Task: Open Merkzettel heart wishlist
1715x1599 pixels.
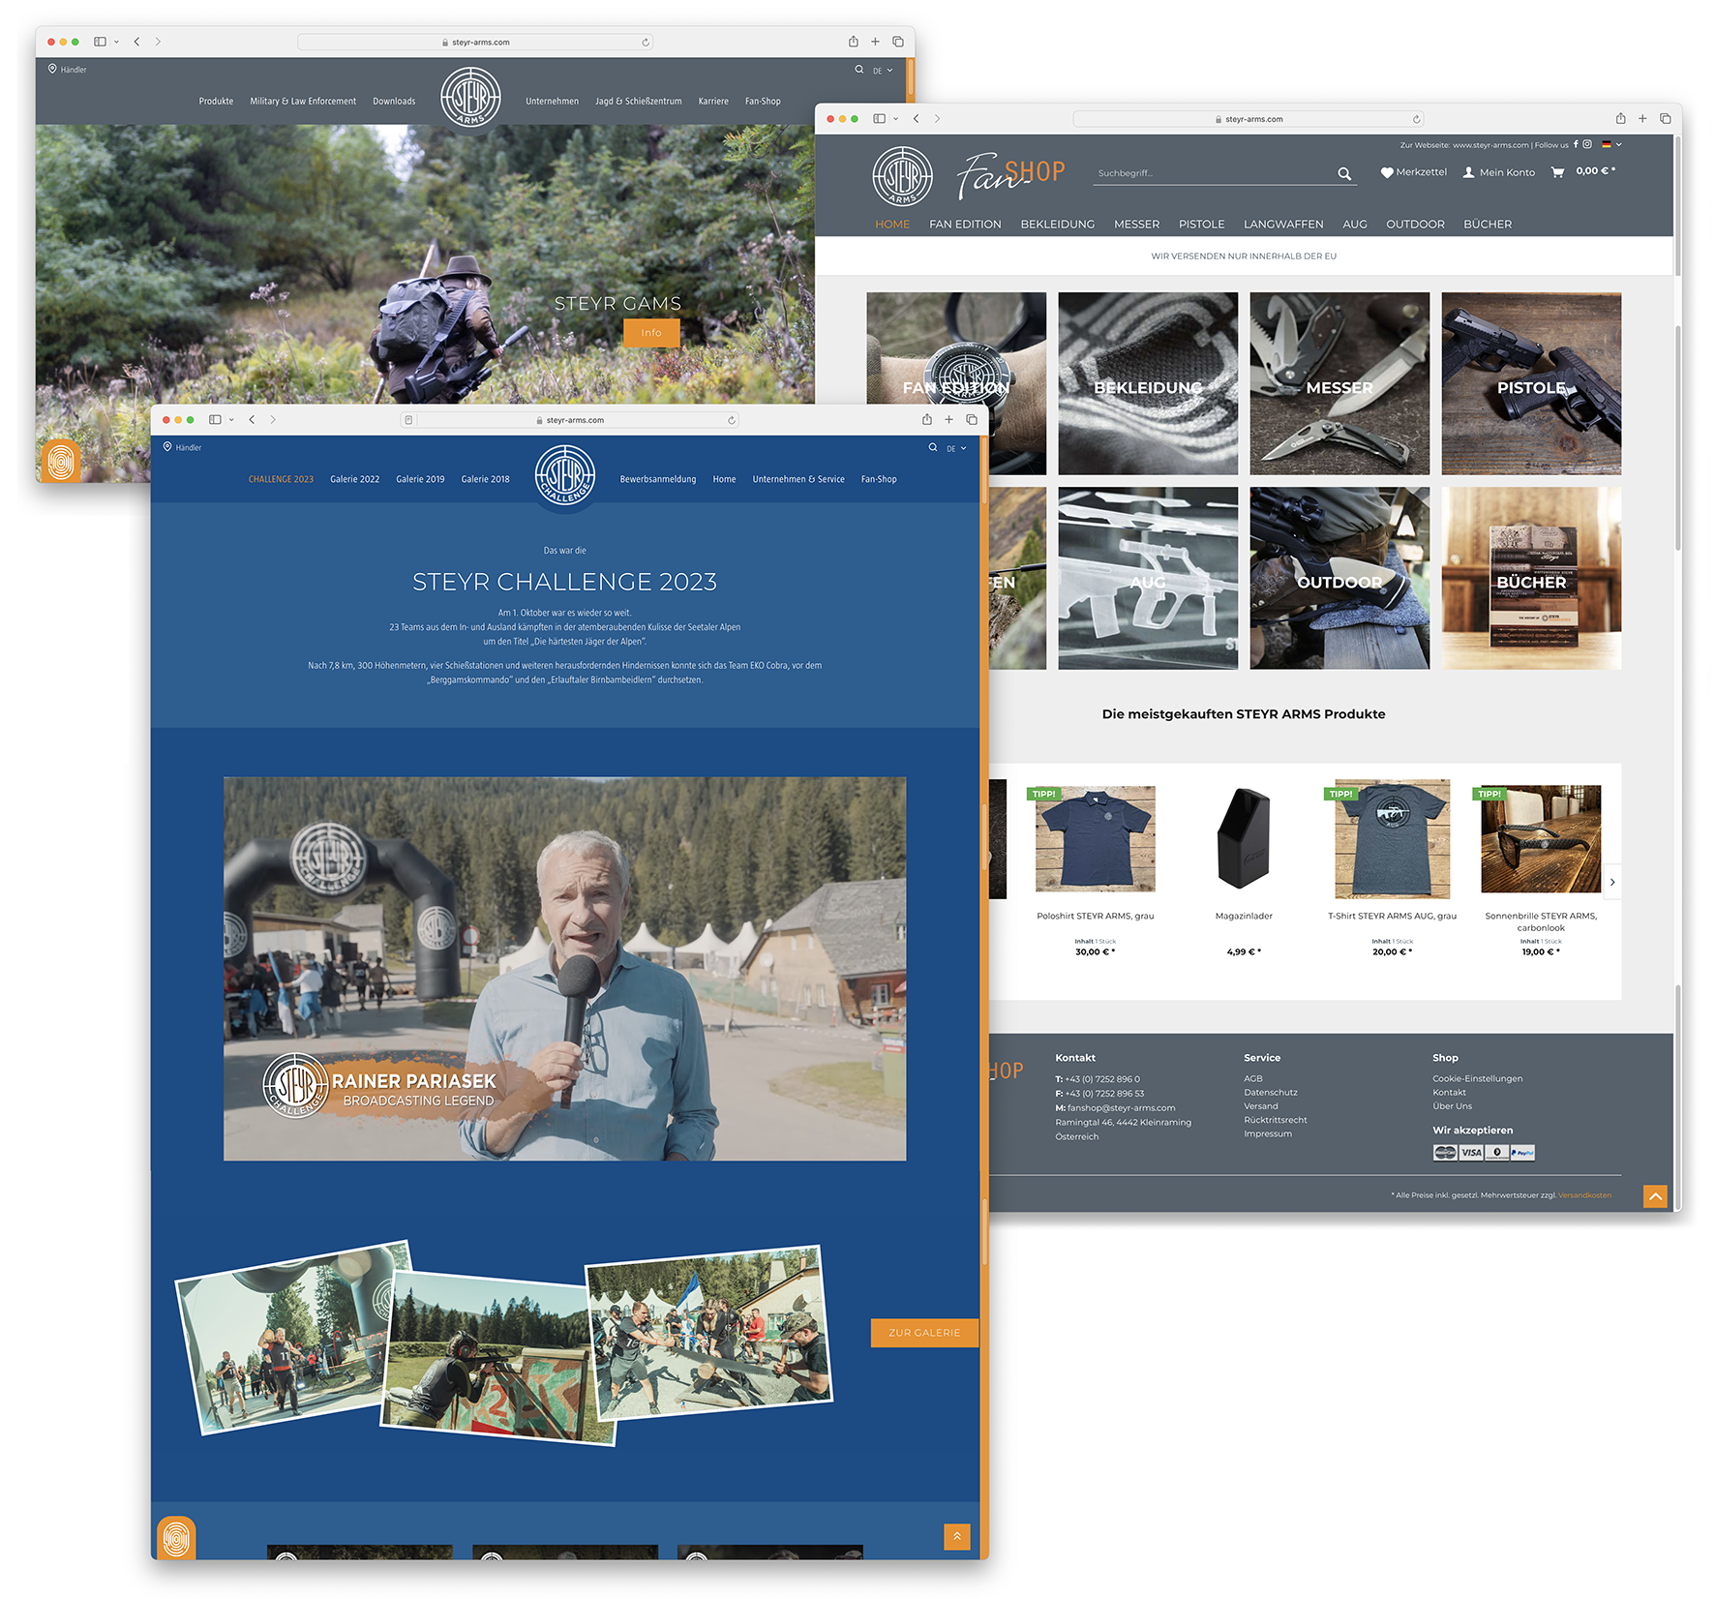Action: point(1413,172)
